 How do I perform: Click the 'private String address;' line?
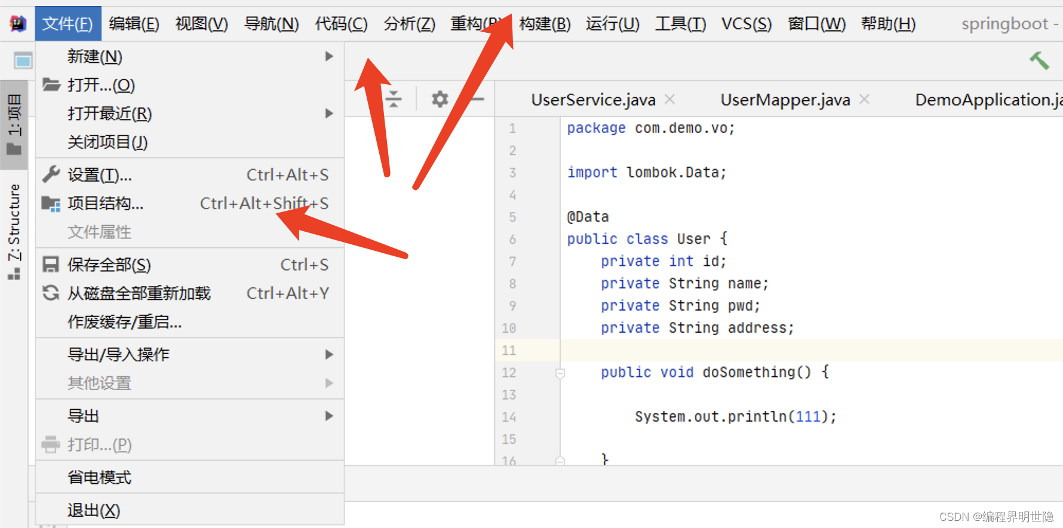698,327
